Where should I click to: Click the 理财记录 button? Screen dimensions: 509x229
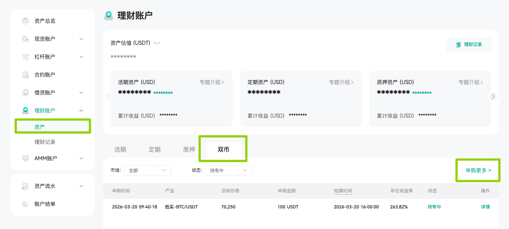tap(469, 44)
